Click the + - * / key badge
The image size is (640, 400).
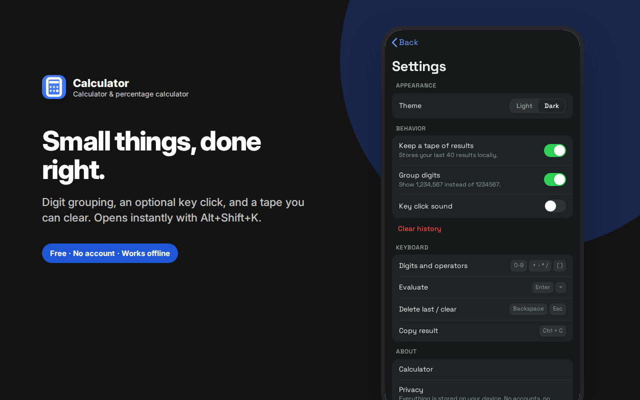pos(540,265)
